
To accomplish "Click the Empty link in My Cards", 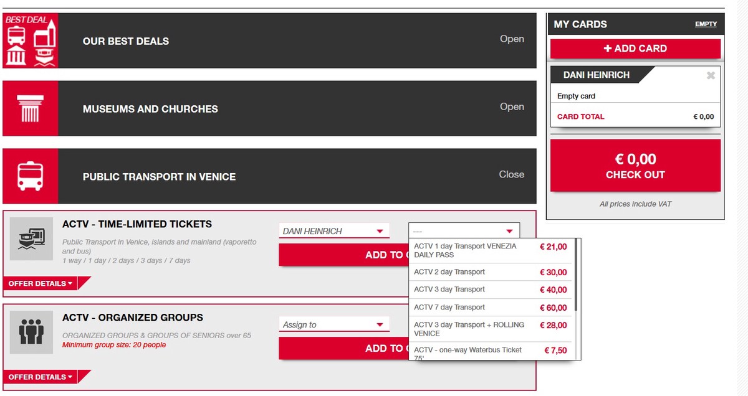I will pyautogui.click(x=706, y=24).
